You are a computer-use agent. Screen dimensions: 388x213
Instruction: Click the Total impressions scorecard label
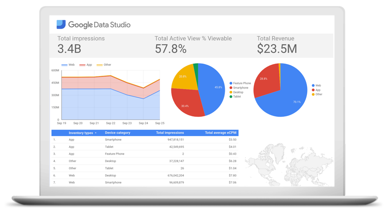(x=81, y=39)
